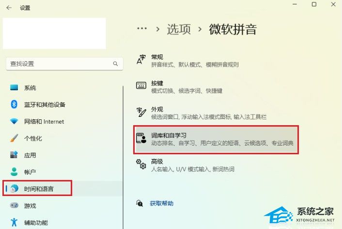Click the accessibility figure icon
The width and height of the screenshot is (342, 229).
pyautogui.click(x=14, y=222)
